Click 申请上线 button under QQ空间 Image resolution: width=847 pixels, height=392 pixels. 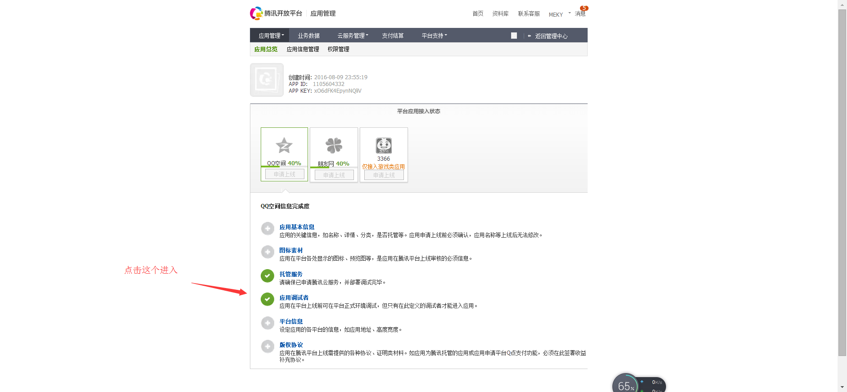[285, 174]
